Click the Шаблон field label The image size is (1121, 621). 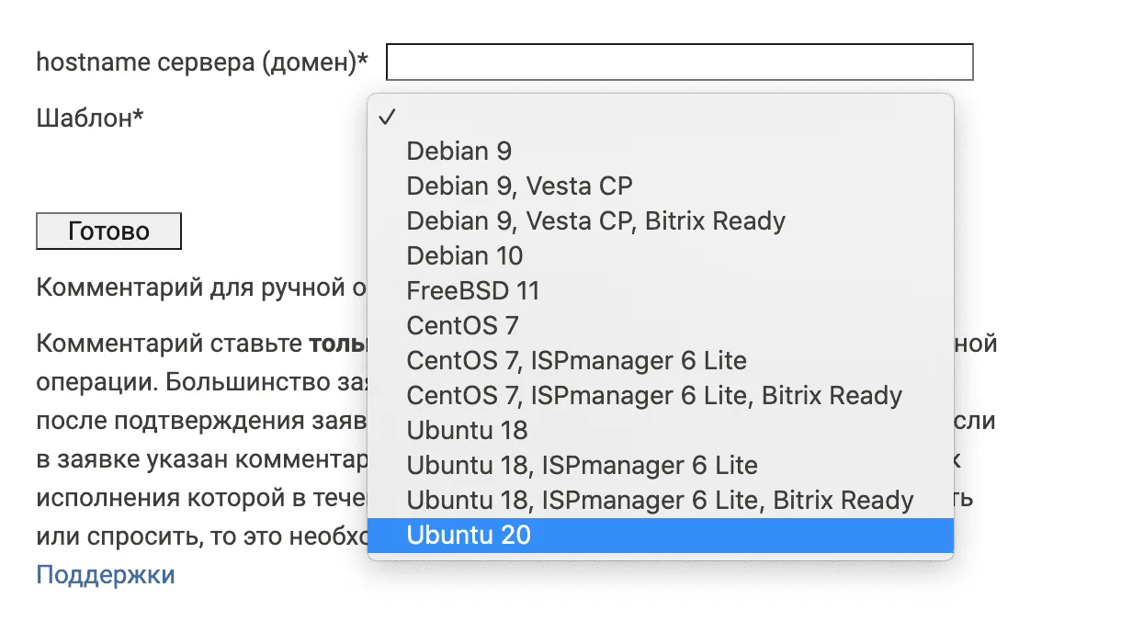(x=90, y=118)
